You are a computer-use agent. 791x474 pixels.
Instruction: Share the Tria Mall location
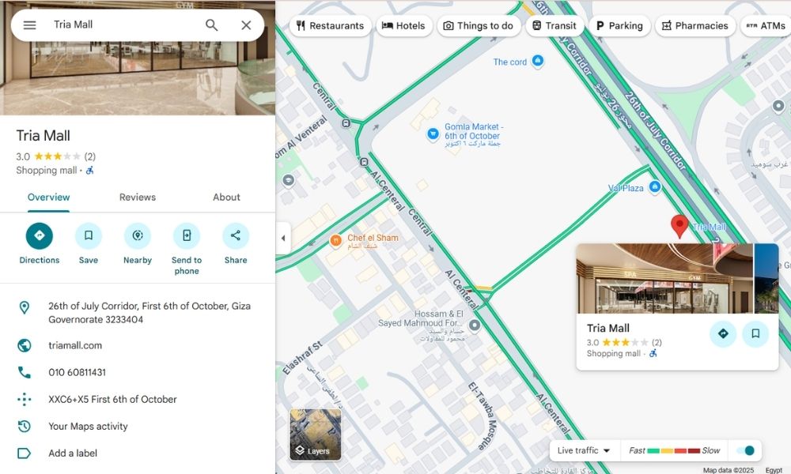(x=236, y=236)
